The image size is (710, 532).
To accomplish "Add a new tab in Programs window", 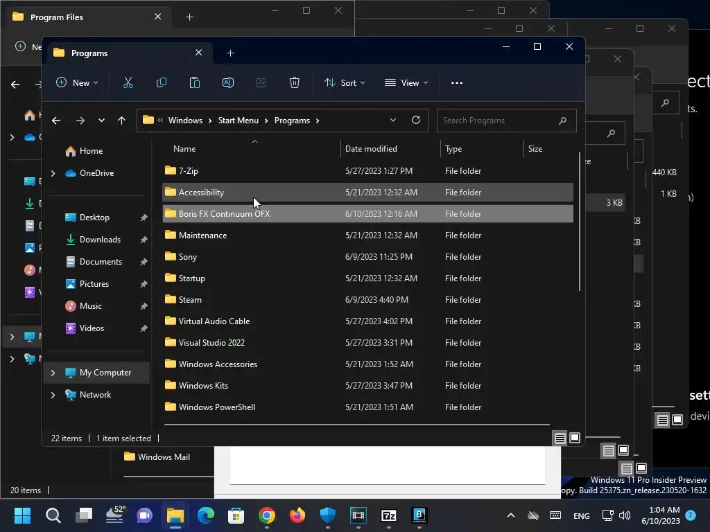I will pyautogui.click(x=230, y=53).
